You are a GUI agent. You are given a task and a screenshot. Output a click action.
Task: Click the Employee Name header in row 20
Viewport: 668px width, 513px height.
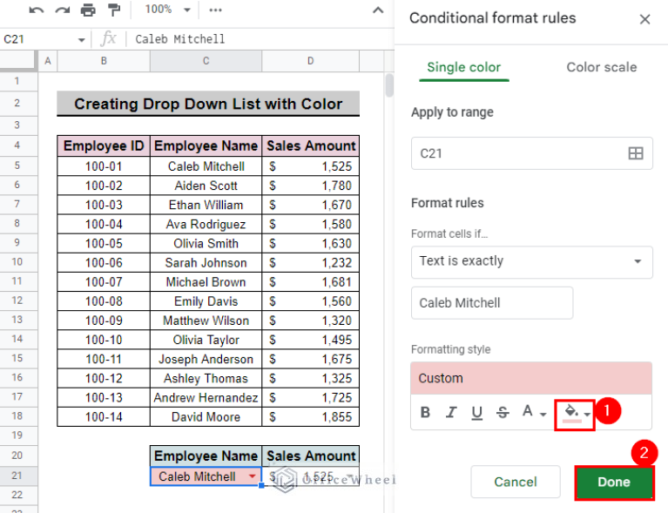coord(206,456)
